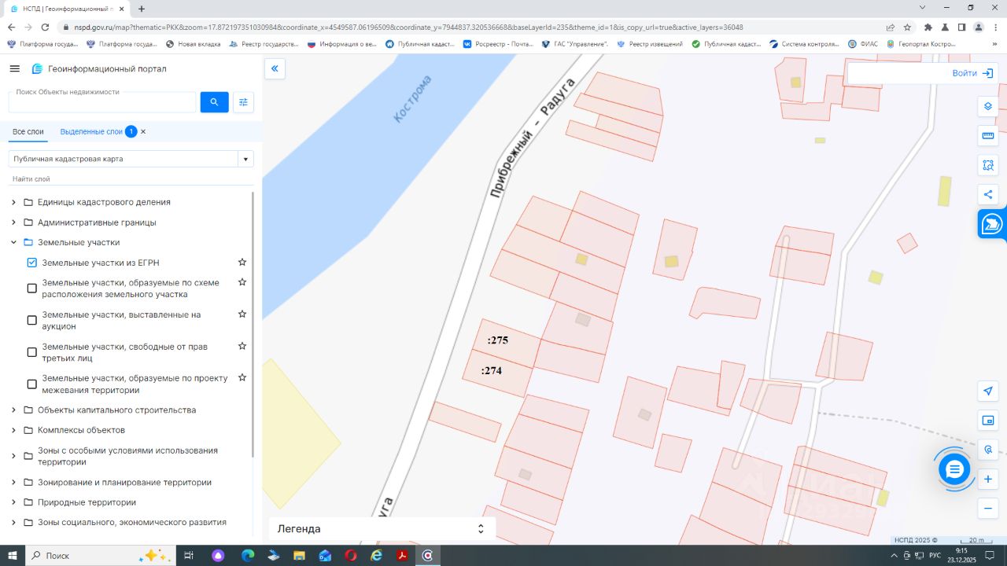Bookmark this page with the star icon
This screenshot has width=1007, height=566.
click(x=907, y=27)
